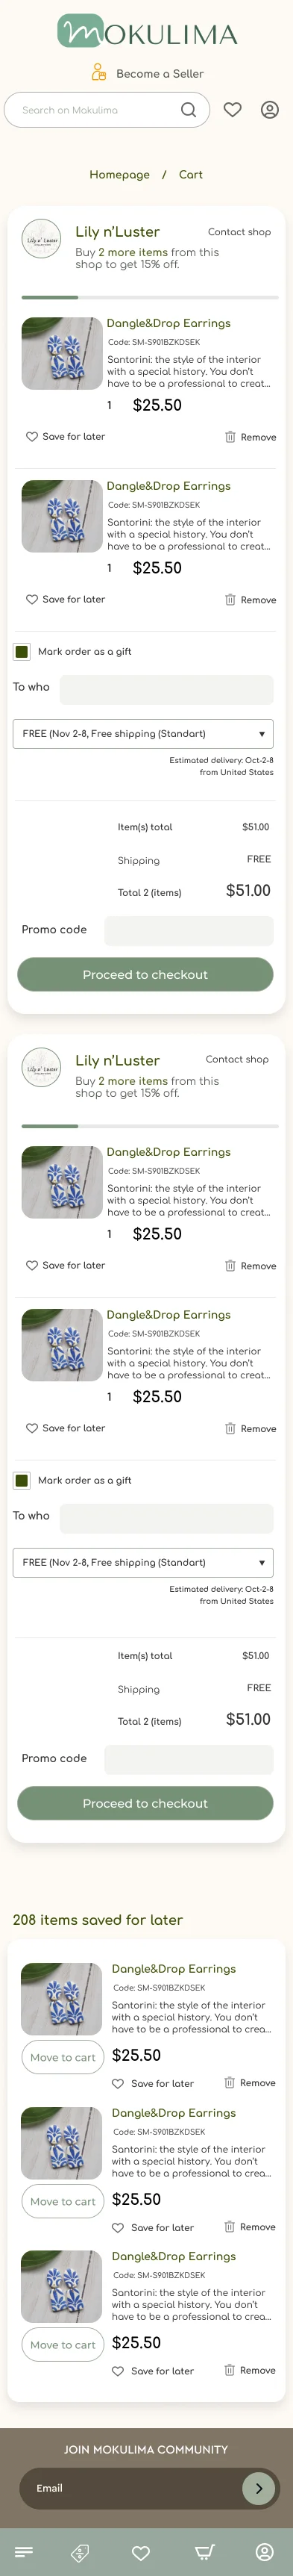
Task: Submit email with the arrow button
Action: (x=259, y=2487)
